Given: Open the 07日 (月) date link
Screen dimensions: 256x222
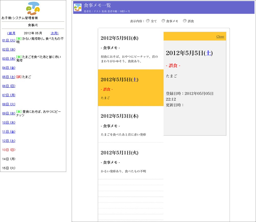Looking at the screenshot, I should (9, 95).
